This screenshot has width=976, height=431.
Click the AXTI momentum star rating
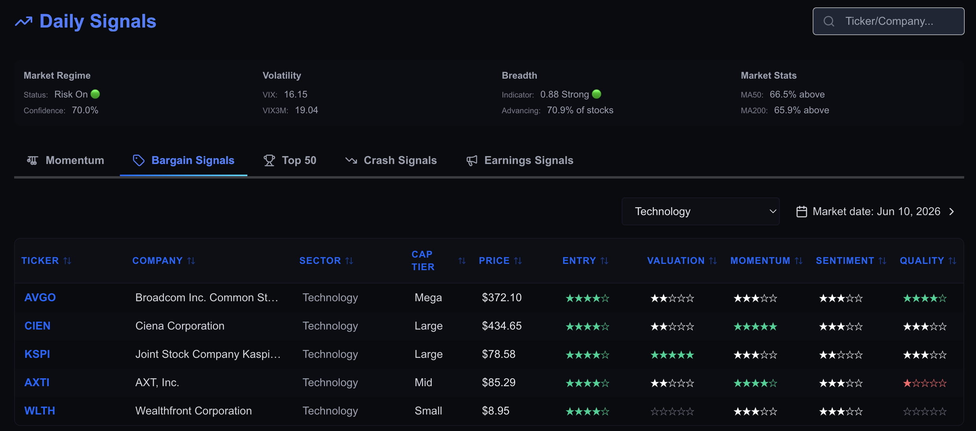pos(755,383)
